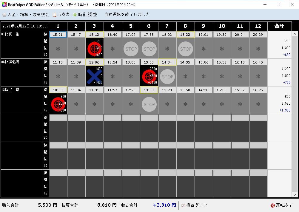Click scrollbar up arrow
The image size is (299, 212).
(295, 34)
